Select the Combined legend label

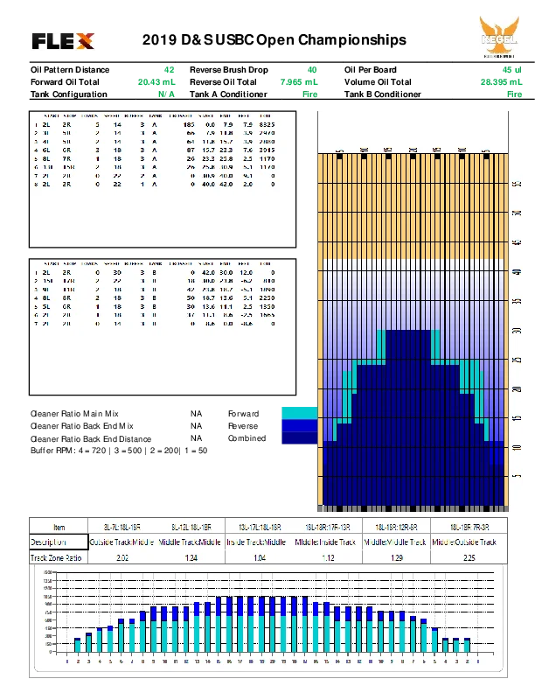click(247, 438)
